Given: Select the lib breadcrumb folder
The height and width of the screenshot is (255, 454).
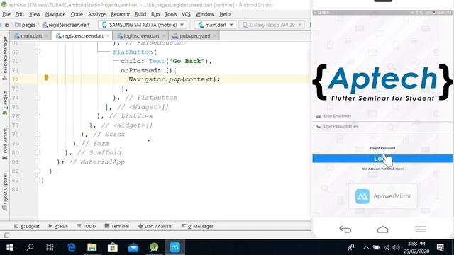Looking at the screenshot, I should (6, 25).
